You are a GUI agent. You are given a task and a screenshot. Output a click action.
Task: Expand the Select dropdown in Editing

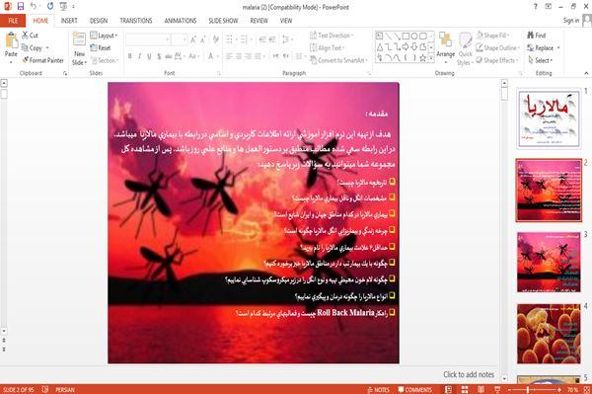pos(541,60)
